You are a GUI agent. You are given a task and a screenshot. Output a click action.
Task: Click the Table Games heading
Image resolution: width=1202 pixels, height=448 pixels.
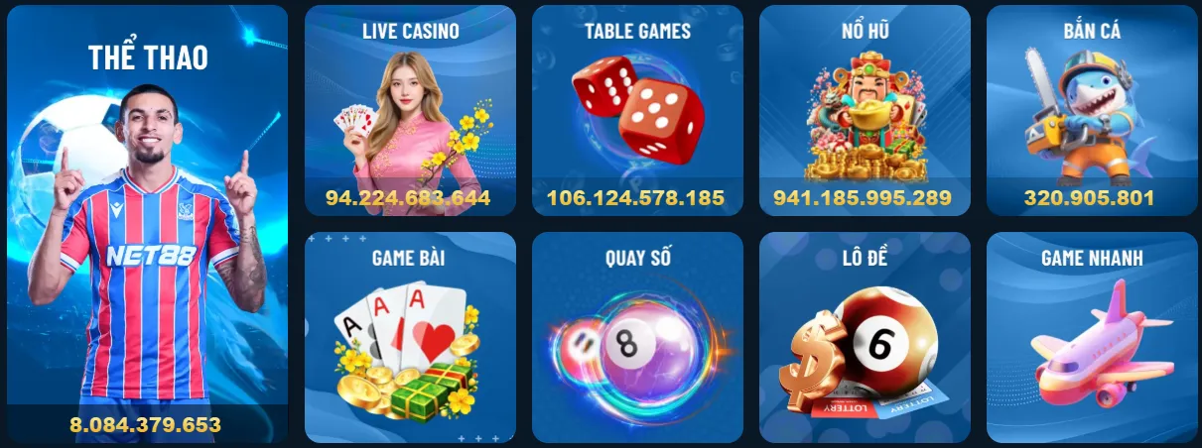(637, 31)
